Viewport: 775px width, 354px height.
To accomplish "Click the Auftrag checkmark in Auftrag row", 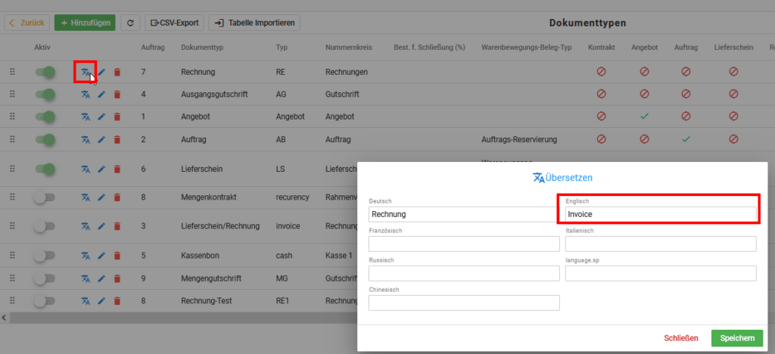I will click(686, 140).
